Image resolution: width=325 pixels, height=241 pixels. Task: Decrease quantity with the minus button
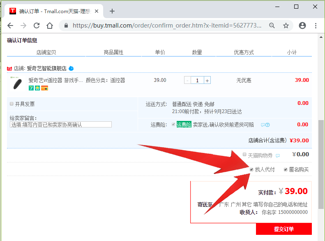coord(187,80)
